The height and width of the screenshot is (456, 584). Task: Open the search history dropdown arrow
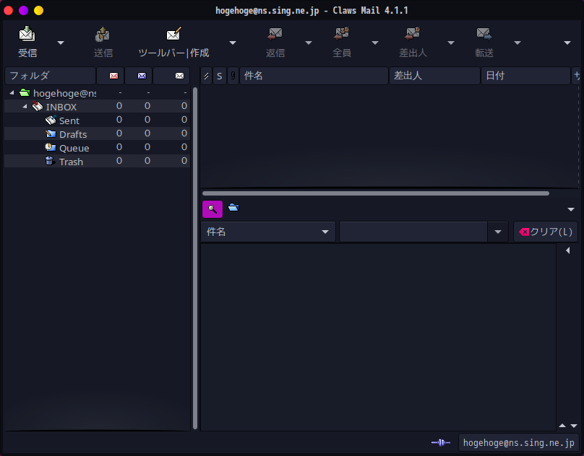point(498,232)
